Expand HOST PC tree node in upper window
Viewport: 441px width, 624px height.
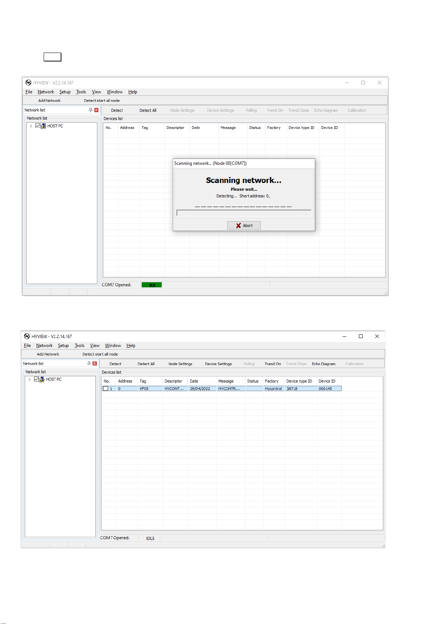tap(31, 126)
